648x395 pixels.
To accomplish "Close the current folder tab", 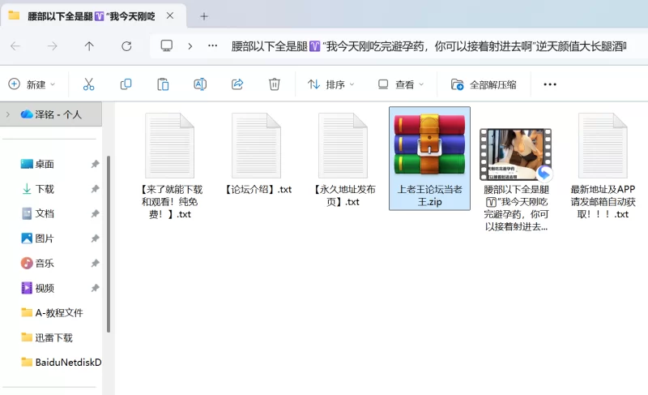I will click(x=170, y=15).
